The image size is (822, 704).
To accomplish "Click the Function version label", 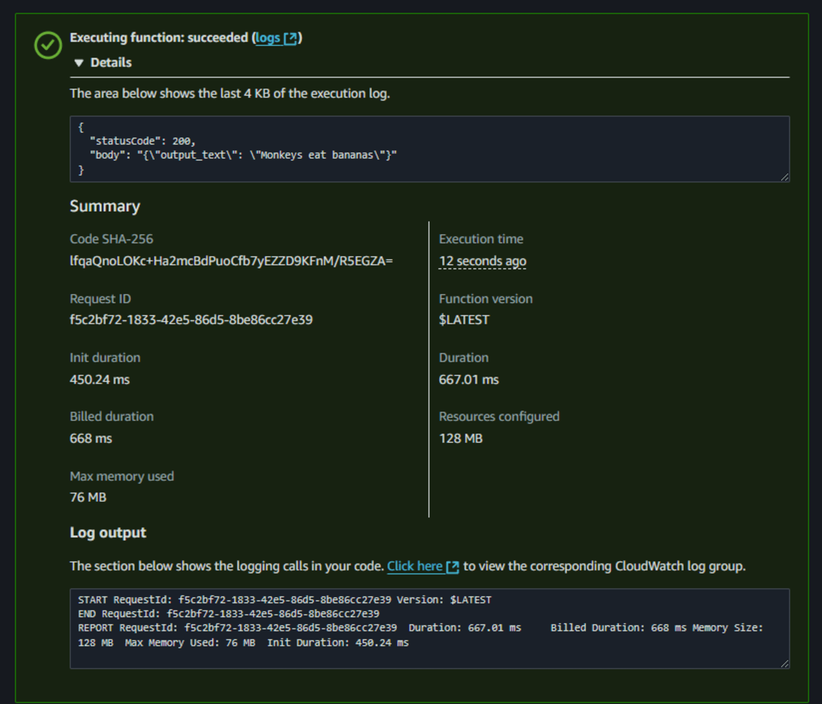I will pos(485,299).
